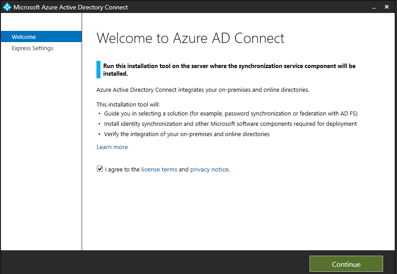Viewport: 397px width, 274px height.
Task: Open the license terms link
Action: coord(159,169)
